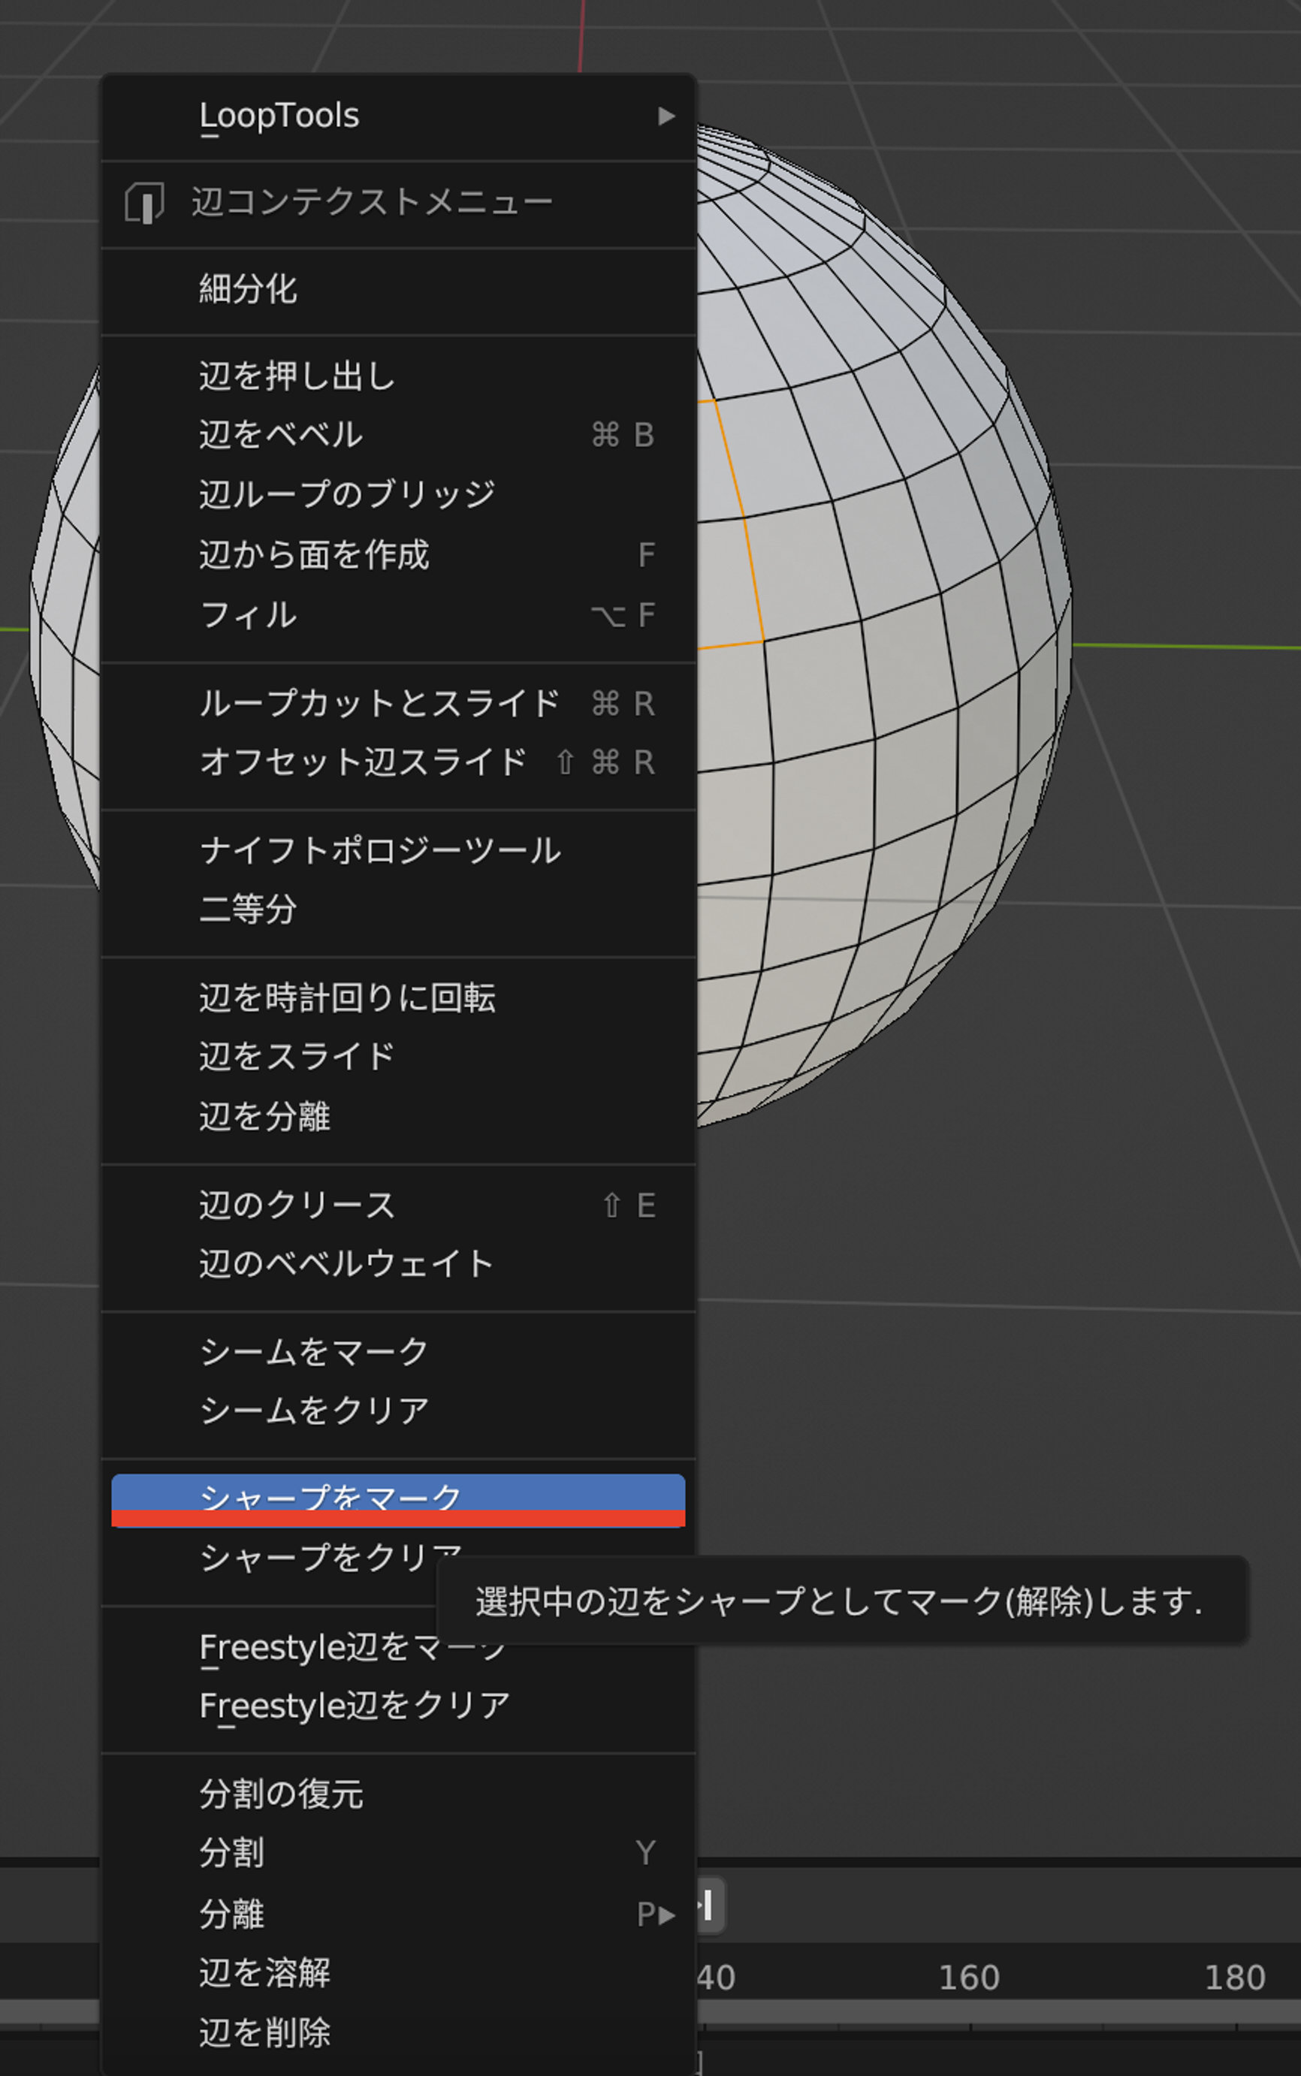Click the 辺コンテクストメニュー header icon
Image resolution: width=1301 pixels, height=2076 pixels.
pos(144,203)
